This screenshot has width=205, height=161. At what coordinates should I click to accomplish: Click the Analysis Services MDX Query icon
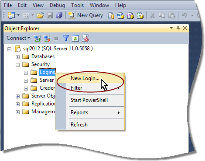[x=121, y=15]
